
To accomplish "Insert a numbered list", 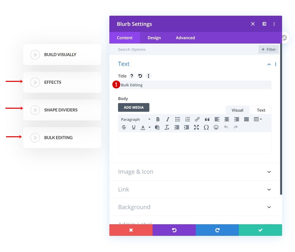I will 187,119.
